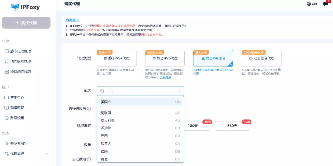This screenshot has width=333, height=166.
Task: Click the -12% discount badge
Action: (x=247, y=122)
